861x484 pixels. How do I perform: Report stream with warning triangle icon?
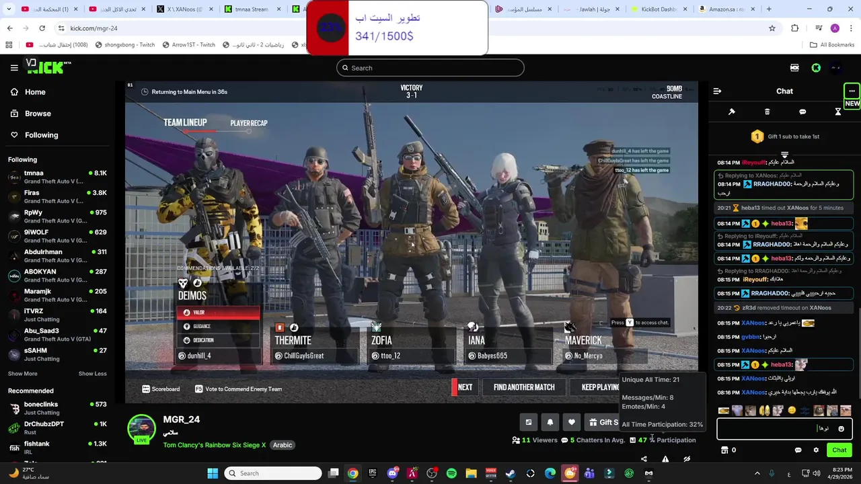665,459
